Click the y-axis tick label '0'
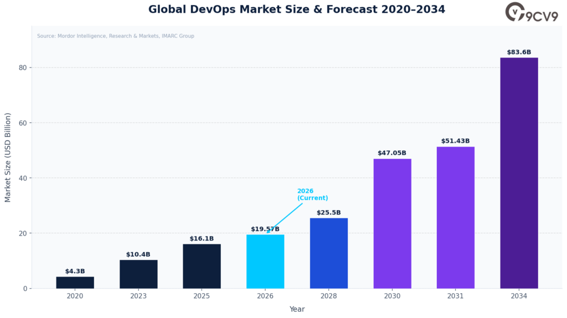The width and height of the screenshot is (567, 318). (25, 289)
